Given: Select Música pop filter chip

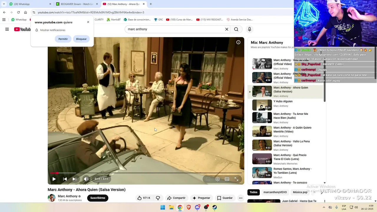Looking at the screenshot, I should [x=300, y=192].
